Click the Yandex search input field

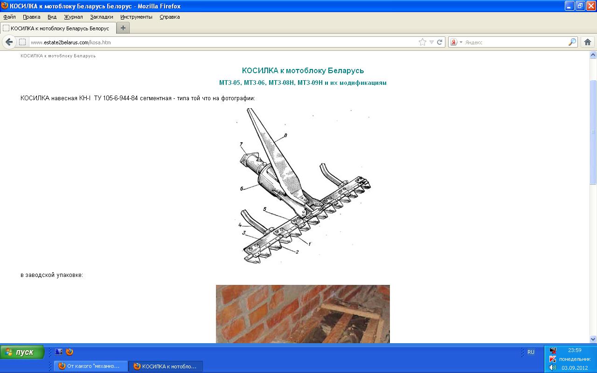click(513, 42)
